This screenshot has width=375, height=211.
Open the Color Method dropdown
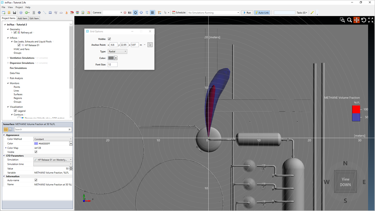click(x=53, y=139)
